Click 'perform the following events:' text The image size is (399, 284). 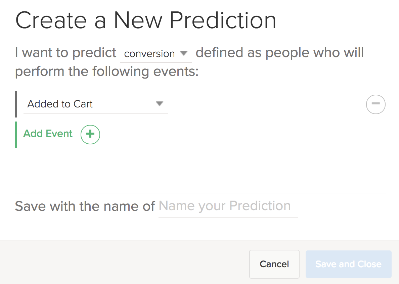pos(107,72)
